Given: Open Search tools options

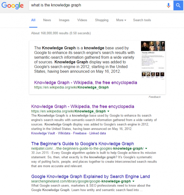Looking at the screenshot, I should [x=142, y=20].
